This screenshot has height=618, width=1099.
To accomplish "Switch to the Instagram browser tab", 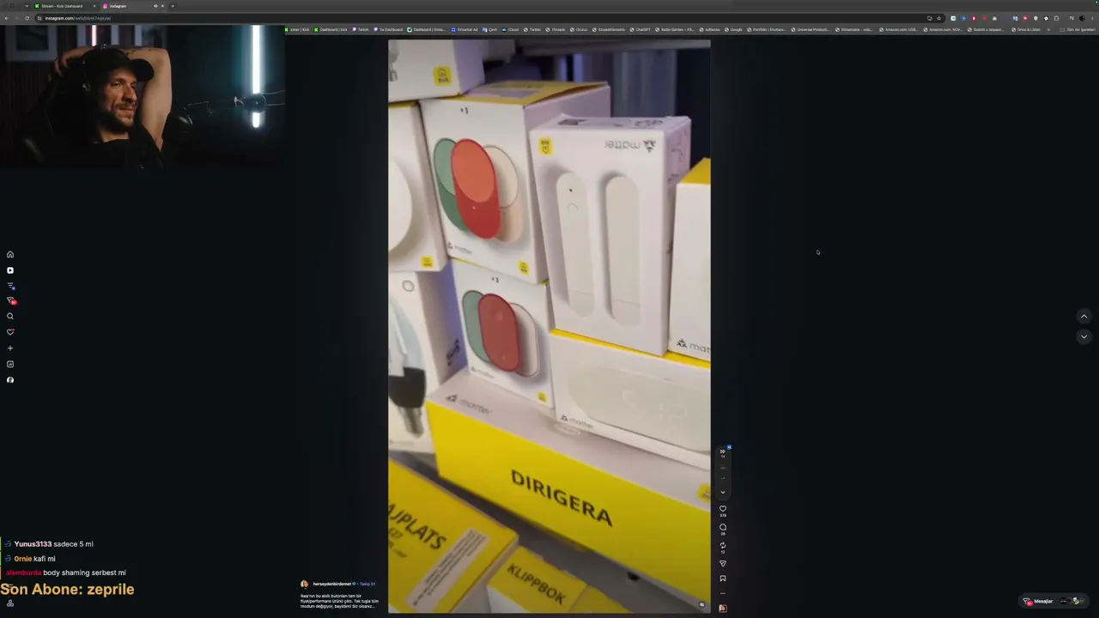I will pos(133,6).
